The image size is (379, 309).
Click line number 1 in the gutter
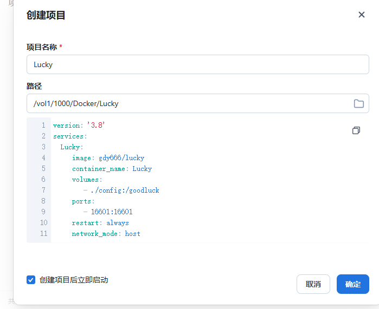[43, 125]
